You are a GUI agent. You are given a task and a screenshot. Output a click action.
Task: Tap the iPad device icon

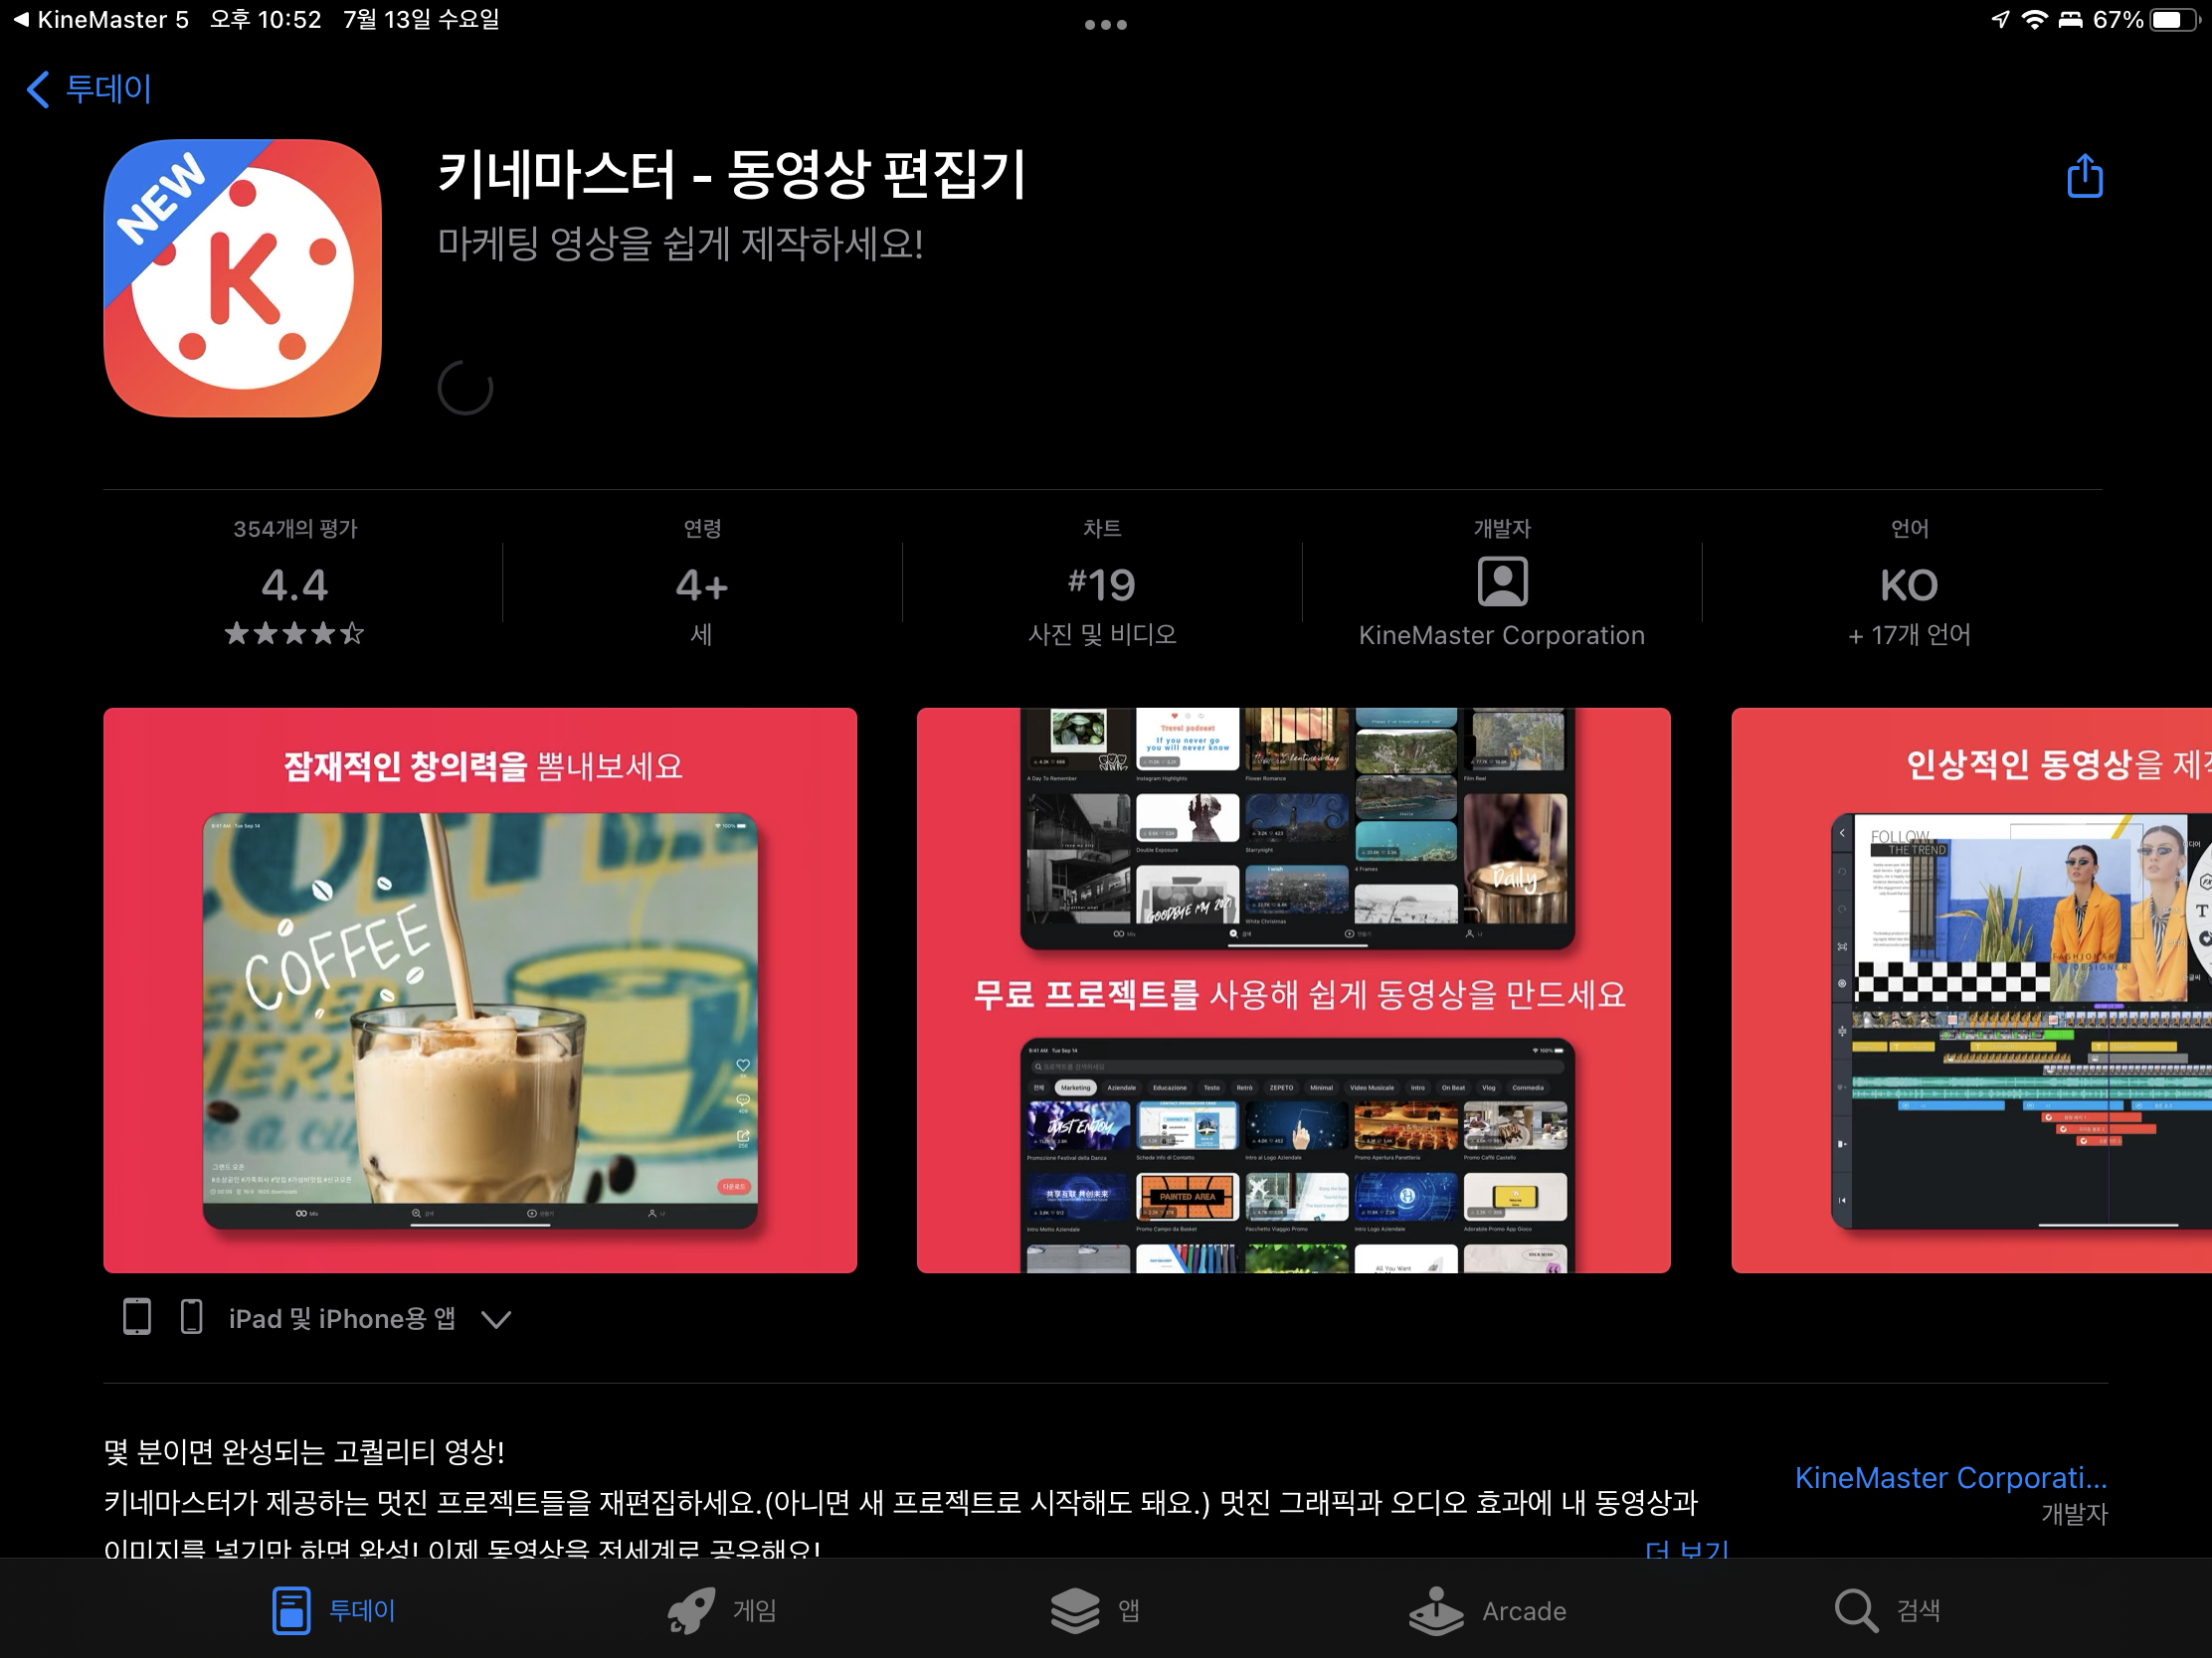pos(137,1317)
